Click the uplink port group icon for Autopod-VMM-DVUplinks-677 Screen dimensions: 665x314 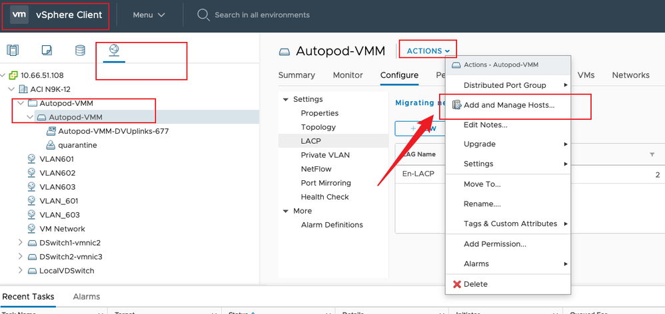(51, 131)
